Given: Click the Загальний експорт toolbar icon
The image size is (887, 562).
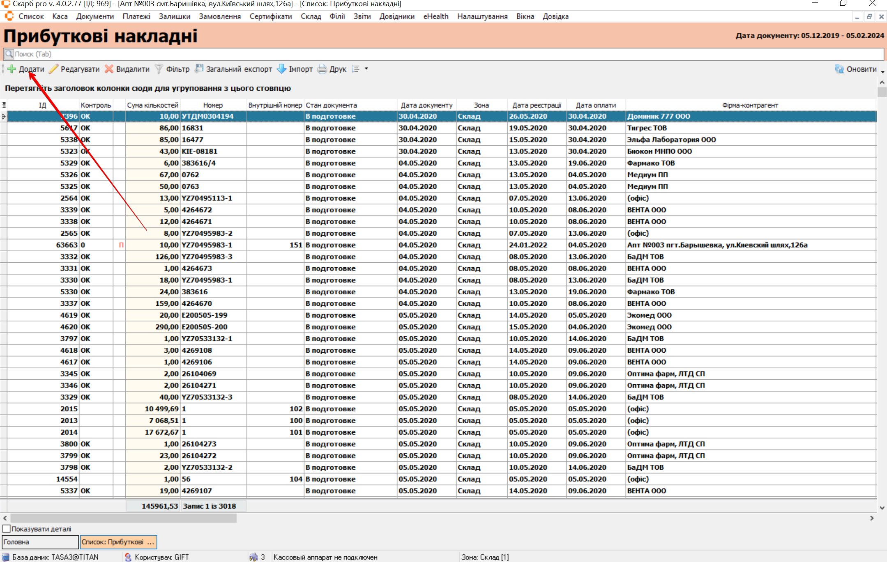Looking at the screenshot, I should pos(199,69).
